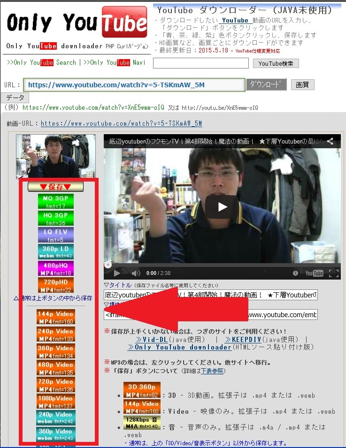Click the video title text in player header

tap(216, 141)
